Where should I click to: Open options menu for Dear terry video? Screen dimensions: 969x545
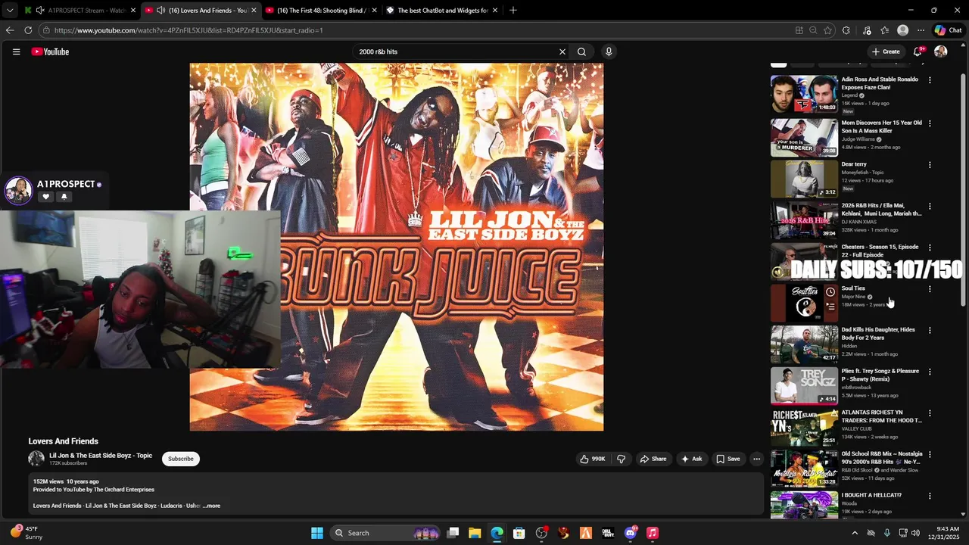click(x=930, y=165)
